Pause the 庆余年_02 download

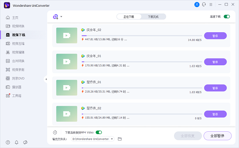pos(215,36)
